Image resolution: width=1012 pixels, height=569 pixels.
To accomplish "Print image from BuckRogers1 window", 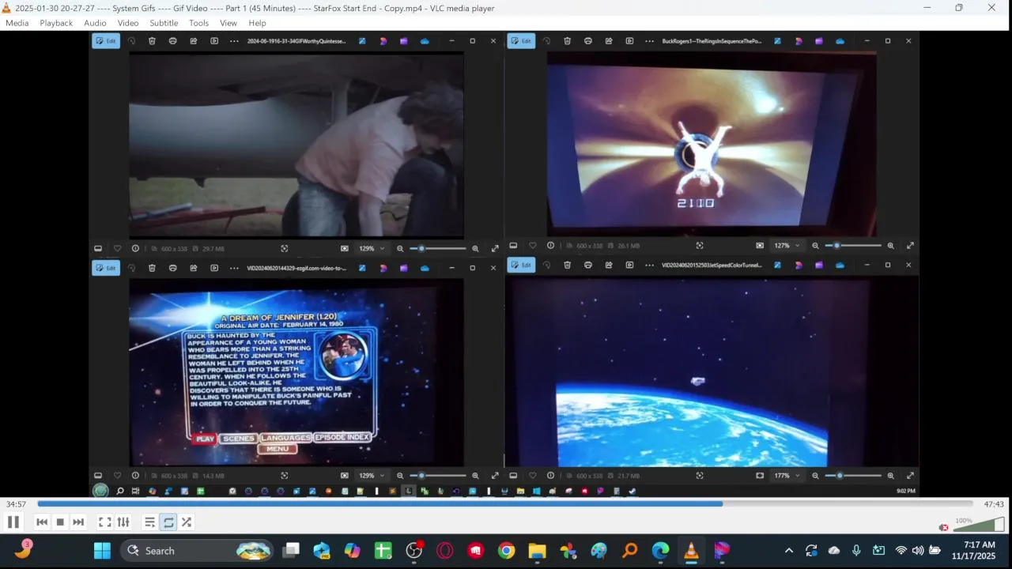I will (587, 41).
